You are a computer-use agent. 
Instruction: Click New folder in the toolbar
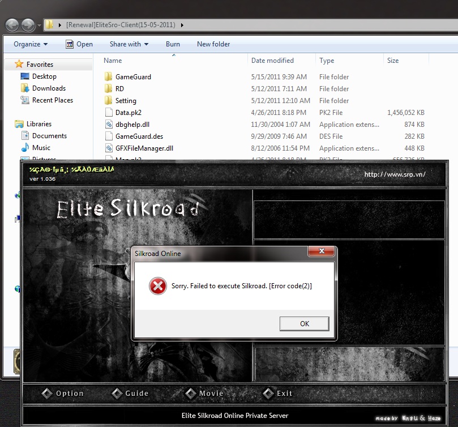point(213,44)
